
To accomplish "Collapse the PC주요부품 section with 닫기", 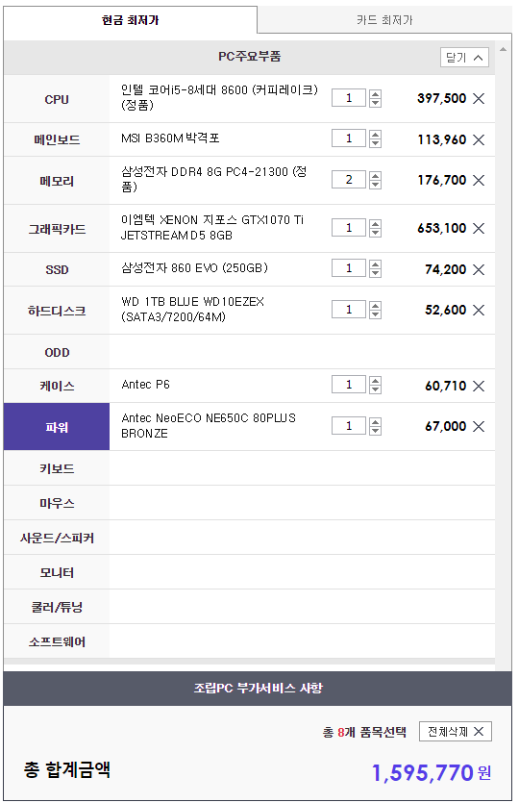I will point(464,58).
